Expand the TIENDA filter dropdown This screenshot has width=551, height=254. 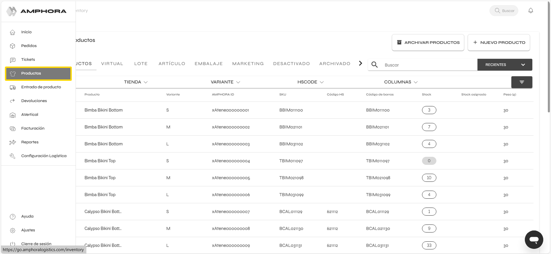(x=136, y=82)
